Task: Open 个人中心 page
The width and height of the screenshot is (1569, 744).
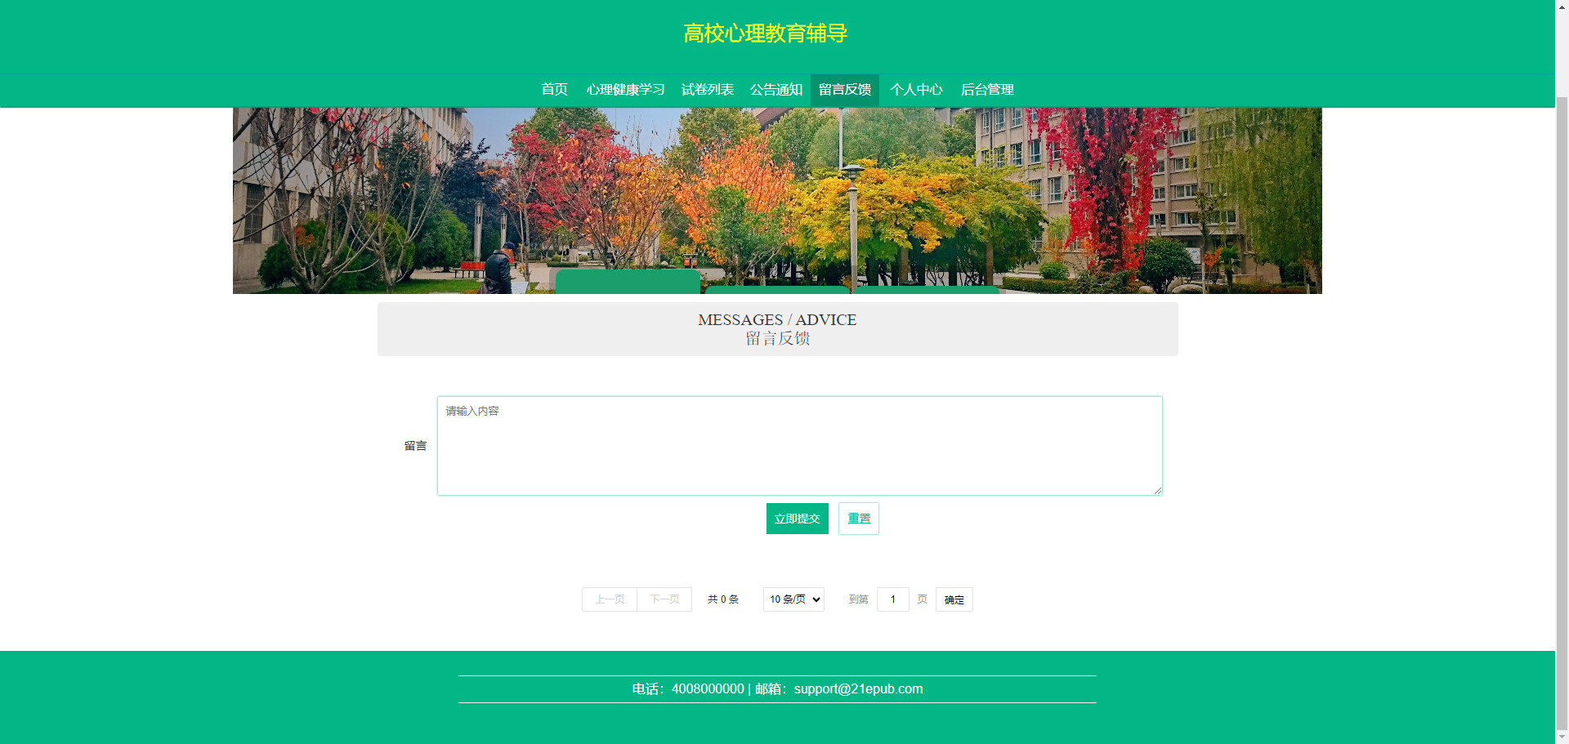Action: (916, 90)
